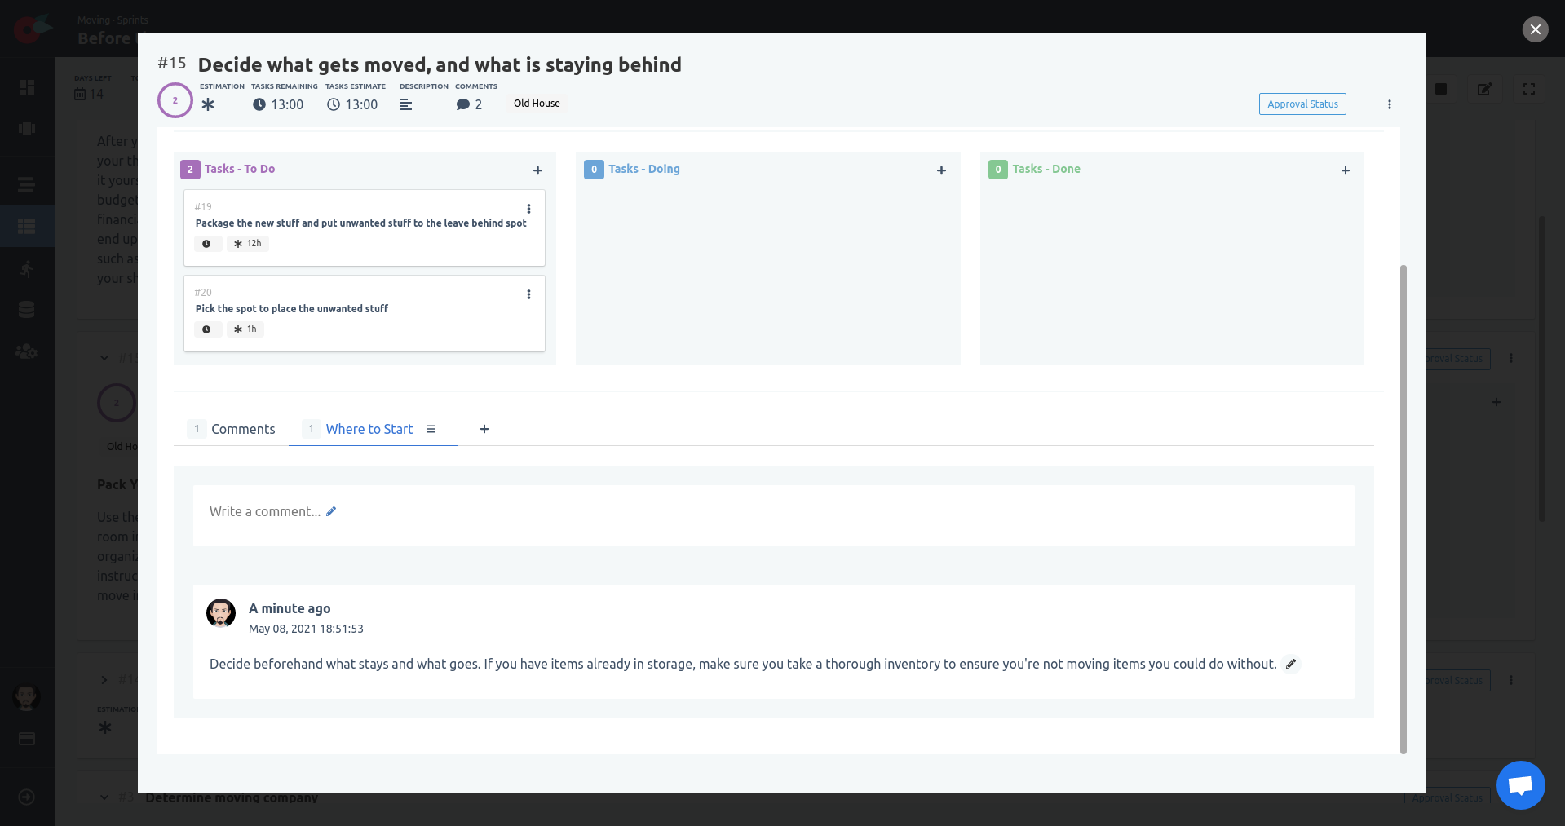Click the Old House tag label
This screenshot has height=826, width=1565.
pos(537,104)
